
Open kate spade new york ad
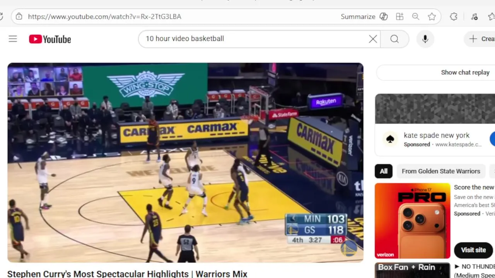[437, 136]
